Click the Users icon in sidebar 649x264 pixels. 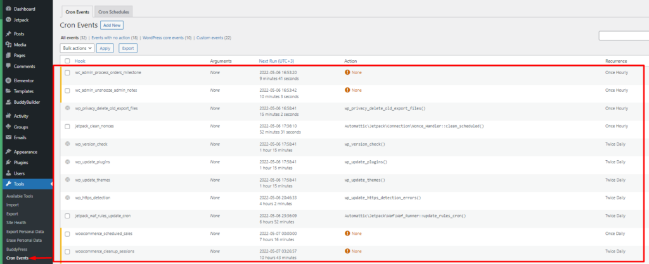pos(8,173)
